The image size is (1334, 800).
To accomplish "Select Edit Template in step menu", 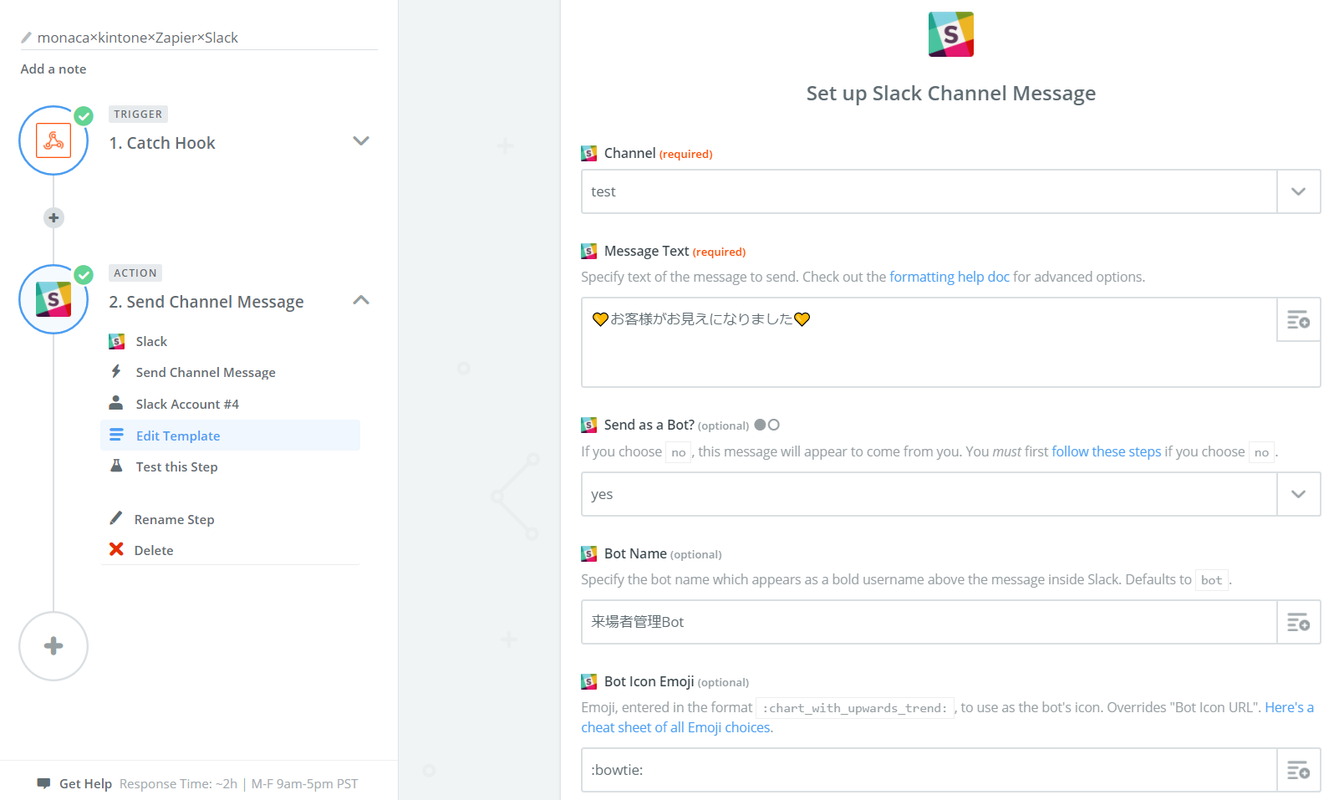I will point(178,436).
